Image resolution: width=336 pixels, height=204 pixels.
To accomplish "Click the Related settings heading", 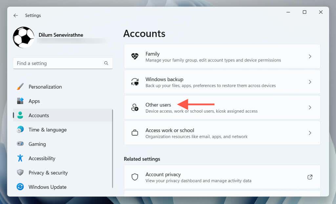I will 142,159.
